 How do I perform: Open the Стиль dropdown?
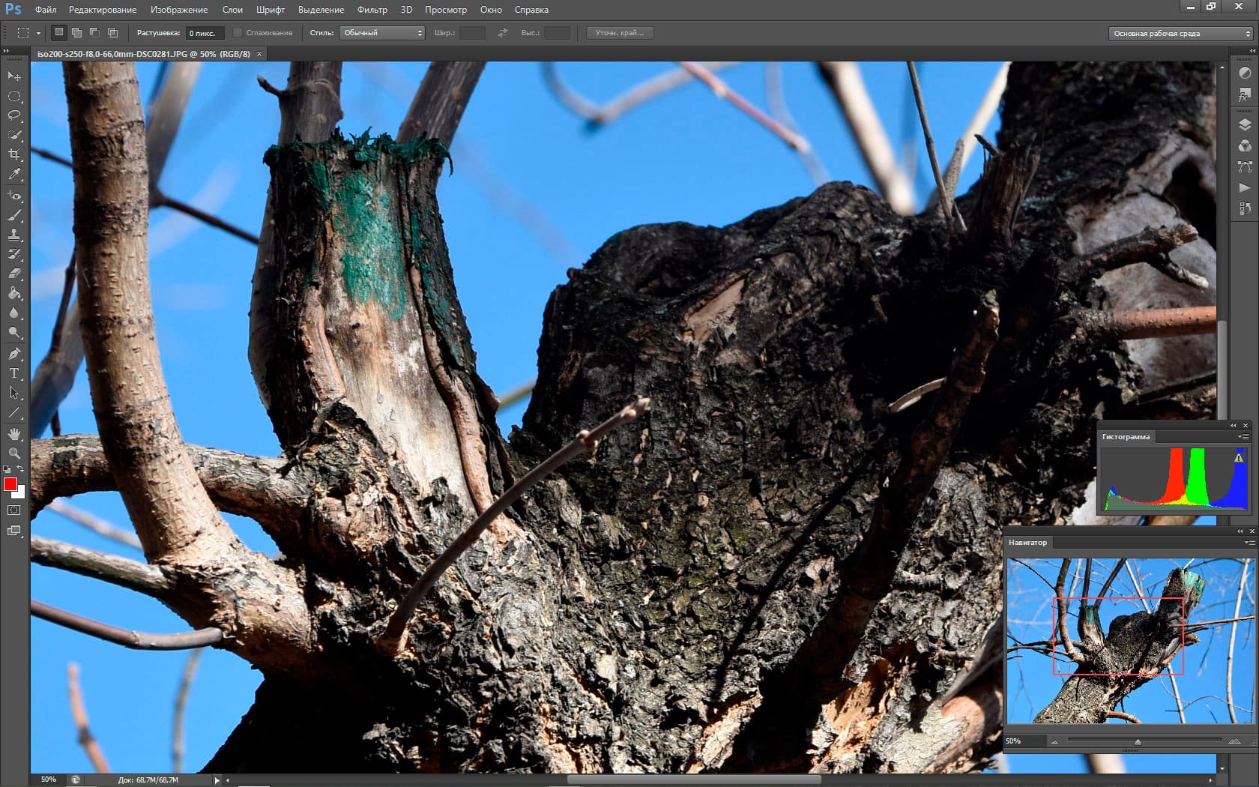[382, 33]
